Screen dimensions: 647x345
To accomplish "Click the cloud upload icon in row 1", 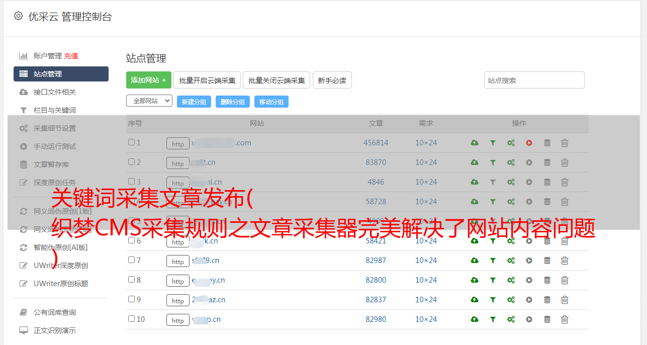I will pos(475,143).
